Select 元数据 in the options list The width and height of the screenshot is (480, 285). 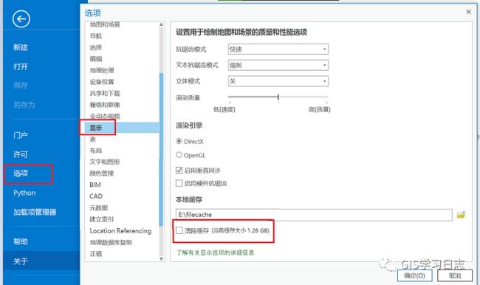tap(98, 208)
